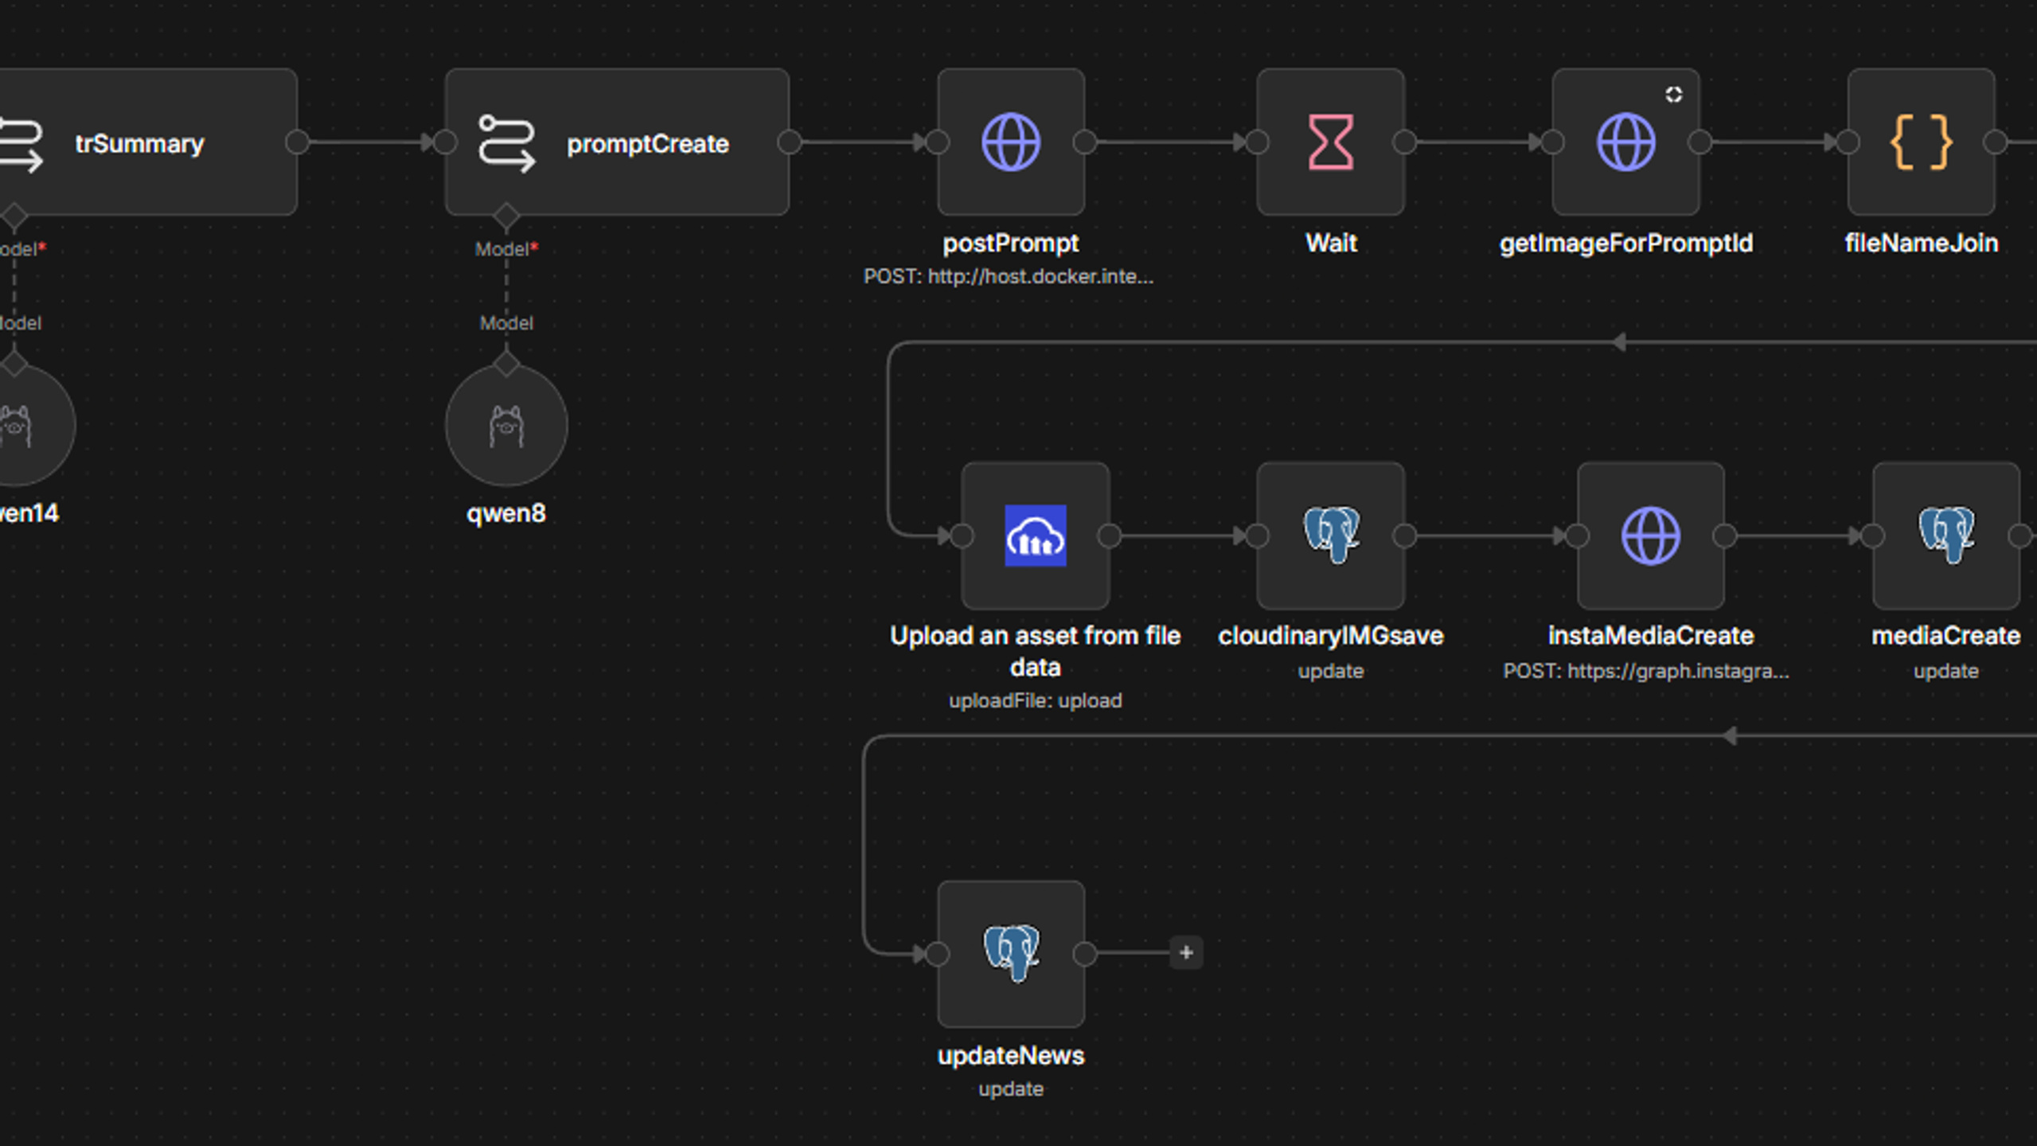Click the getImageForPromptId label text

[1626, 243]
